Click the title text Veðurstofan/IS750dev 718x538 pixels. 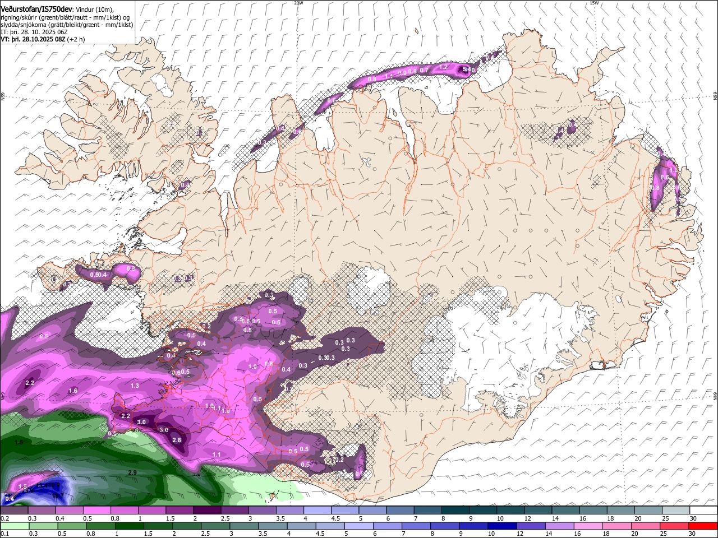(x=36, y=9)
